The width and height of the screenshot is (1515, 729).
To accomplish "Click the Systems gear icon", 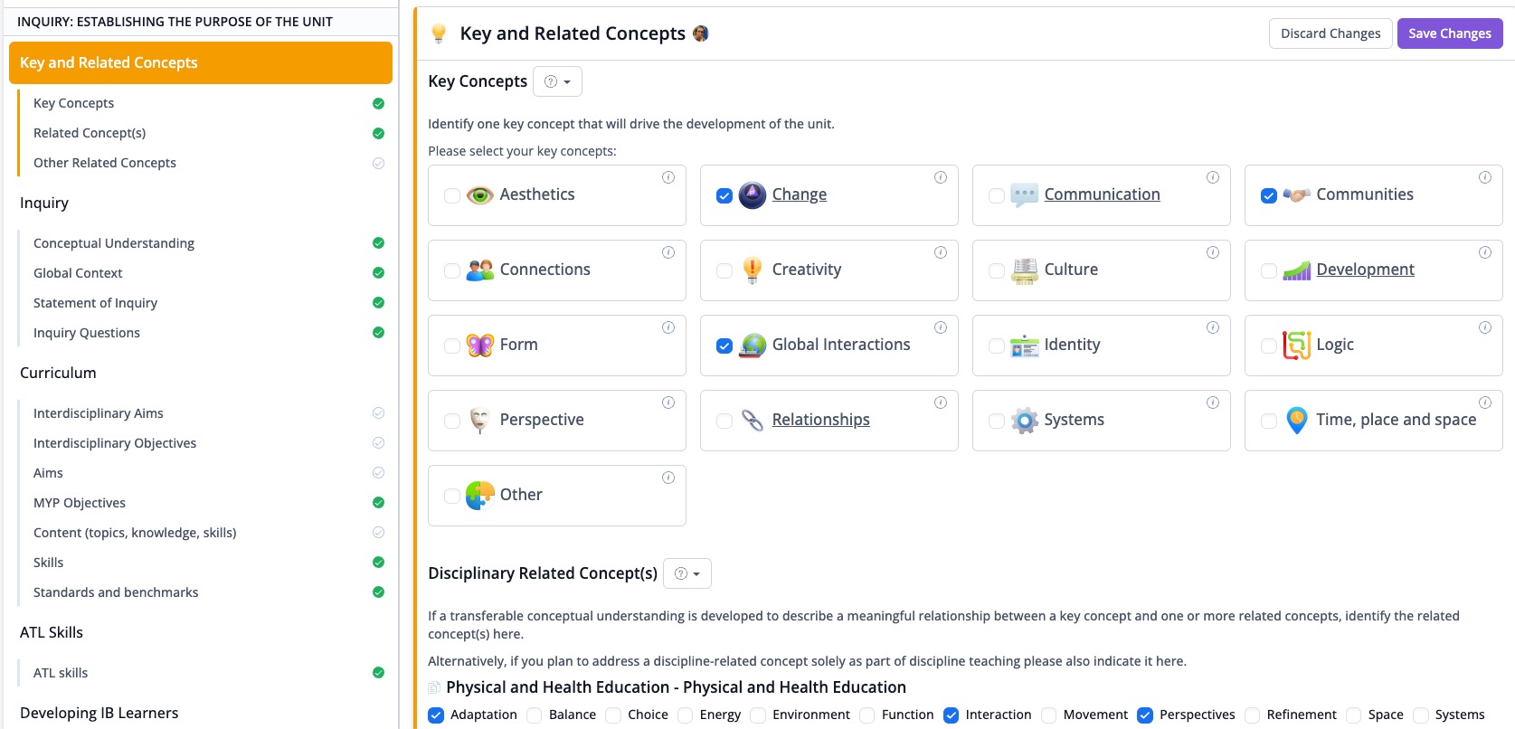I will click(1024, 421).
